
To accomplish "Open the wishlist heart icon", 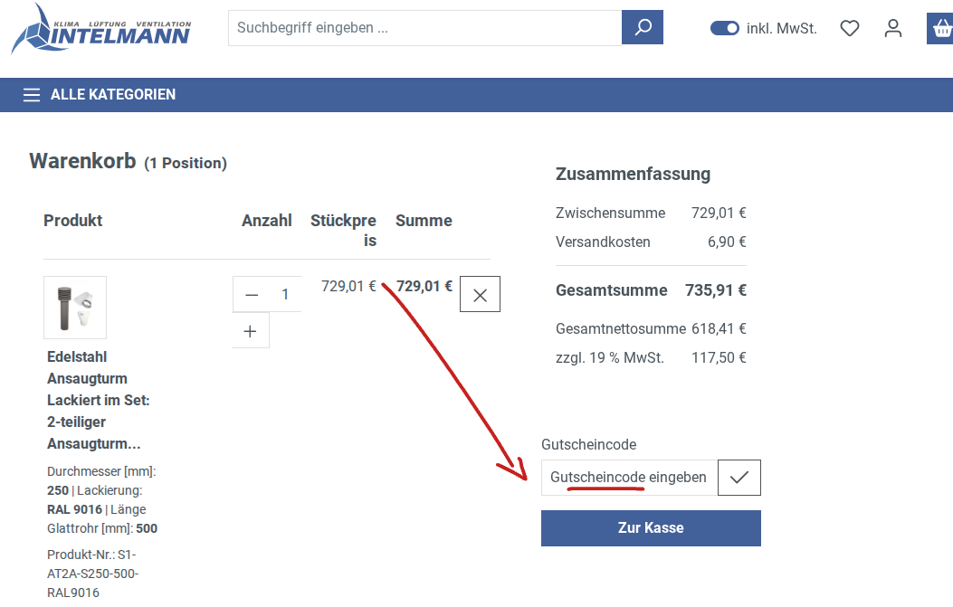I will click(x=849, y=29).
